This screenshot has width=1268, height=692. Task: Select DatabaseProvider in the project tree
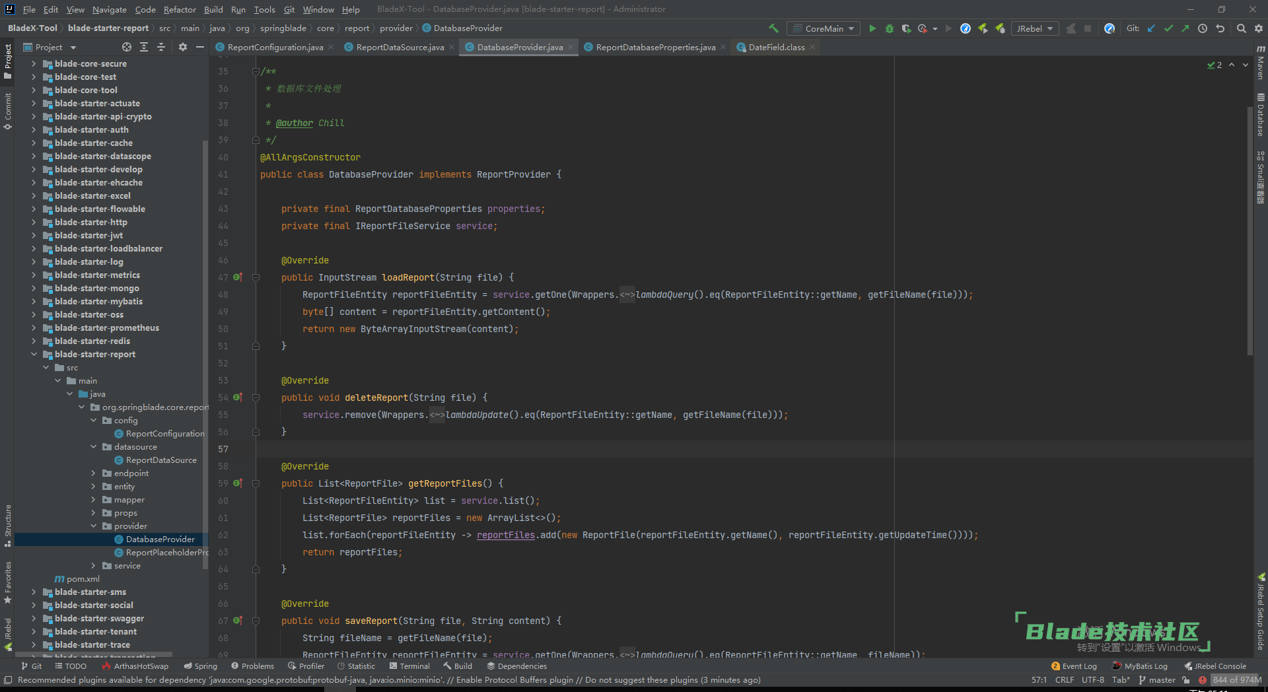click(x=160, y=539)
